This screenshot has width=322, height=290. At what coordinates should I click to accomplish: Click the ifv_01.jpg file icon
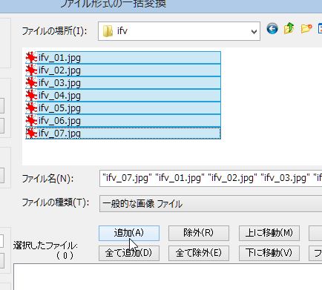[31, 58]
